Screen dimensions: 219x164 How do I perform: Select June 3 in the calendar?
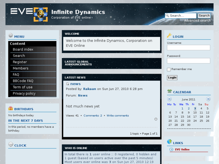[x=195, y=108]
